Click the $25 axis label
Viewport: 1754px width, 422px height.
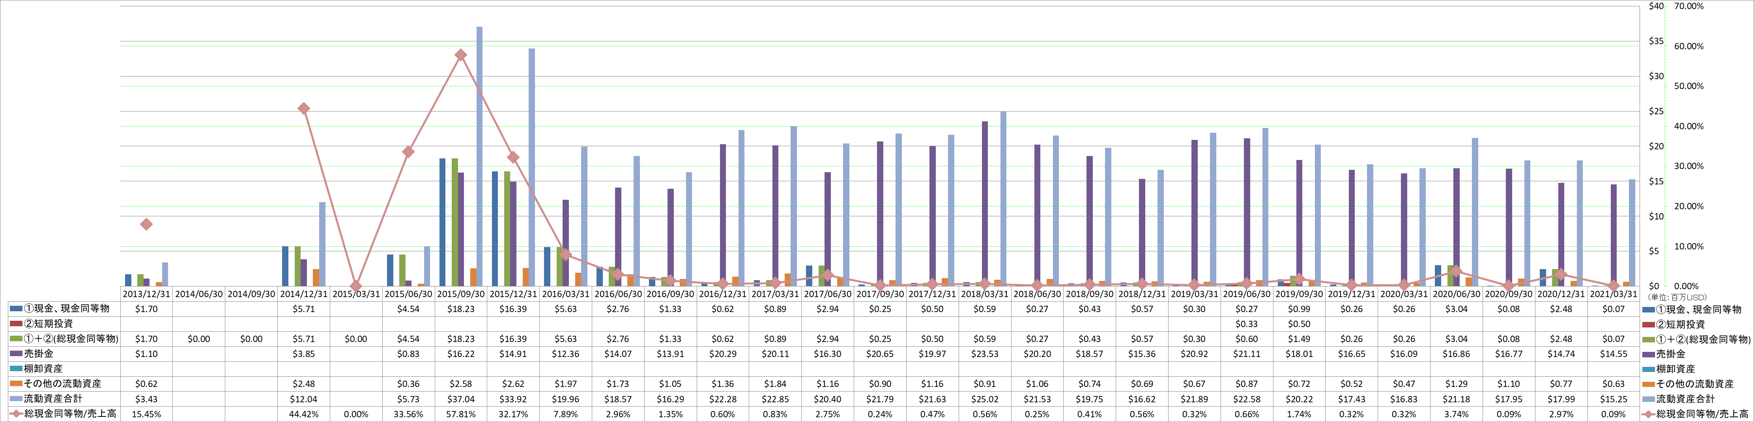[x=1656, y=112]
